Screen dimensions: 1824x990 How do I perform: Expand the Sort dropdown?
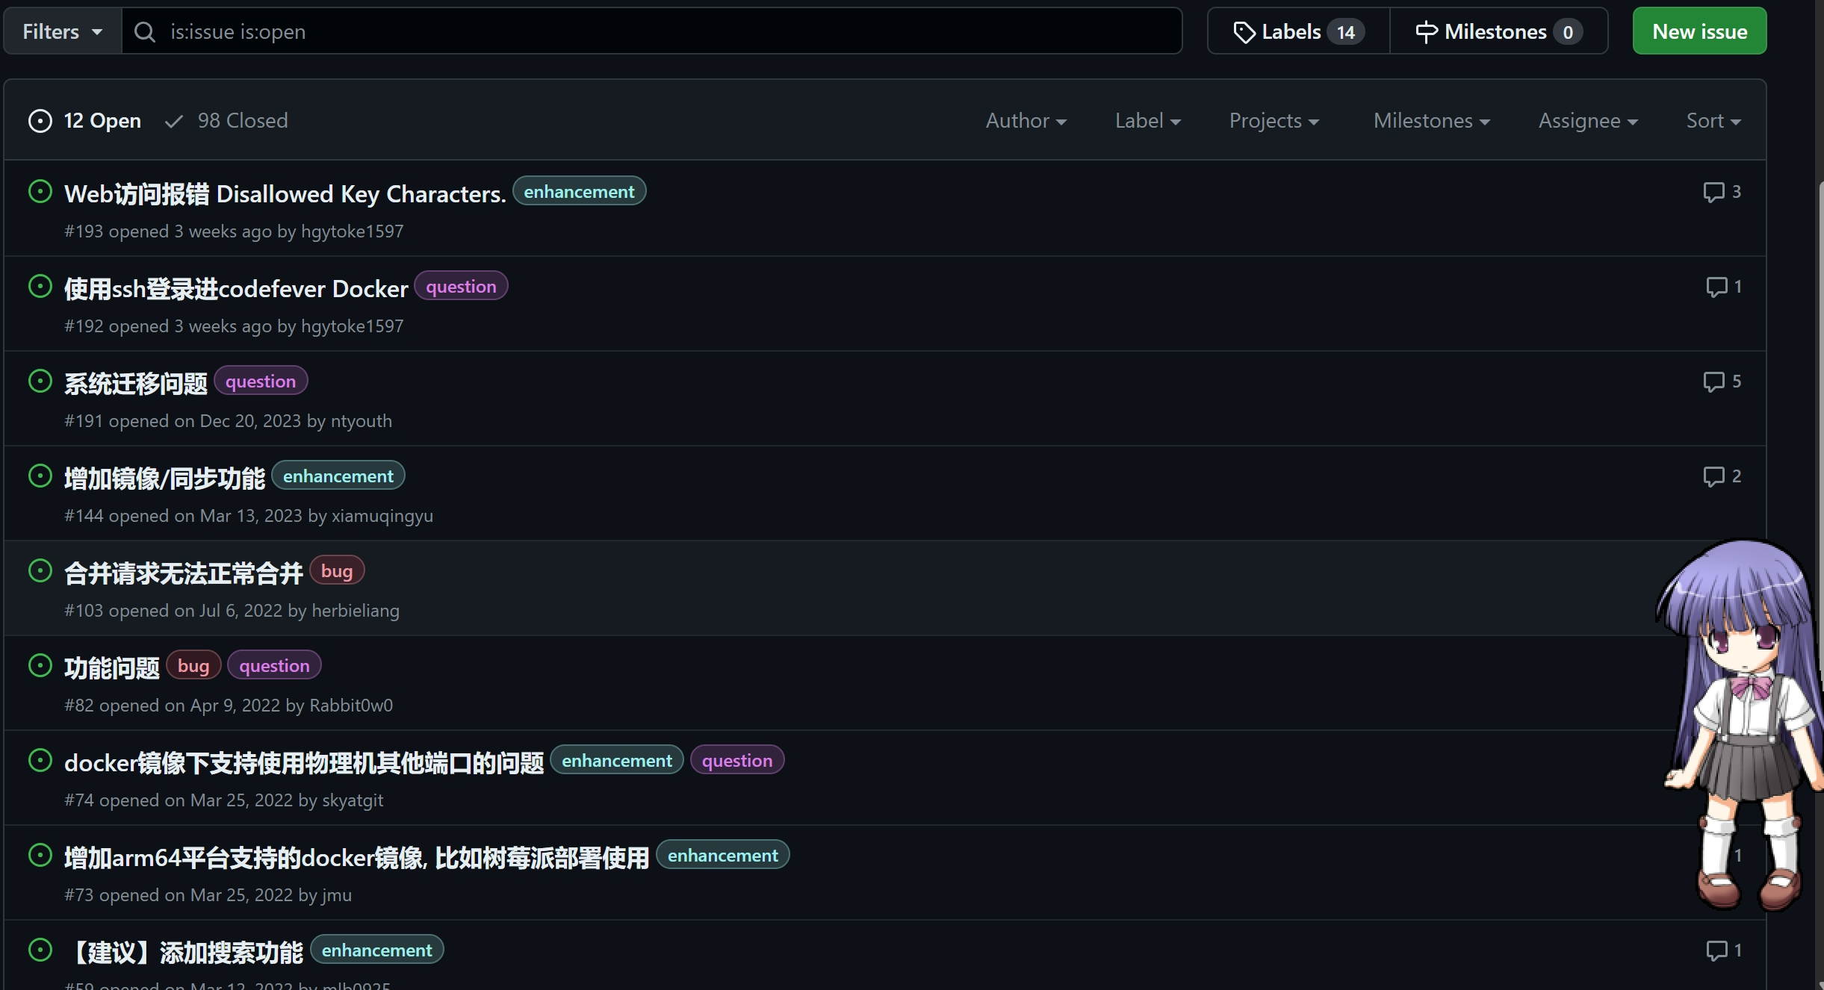coord(1713,120)
